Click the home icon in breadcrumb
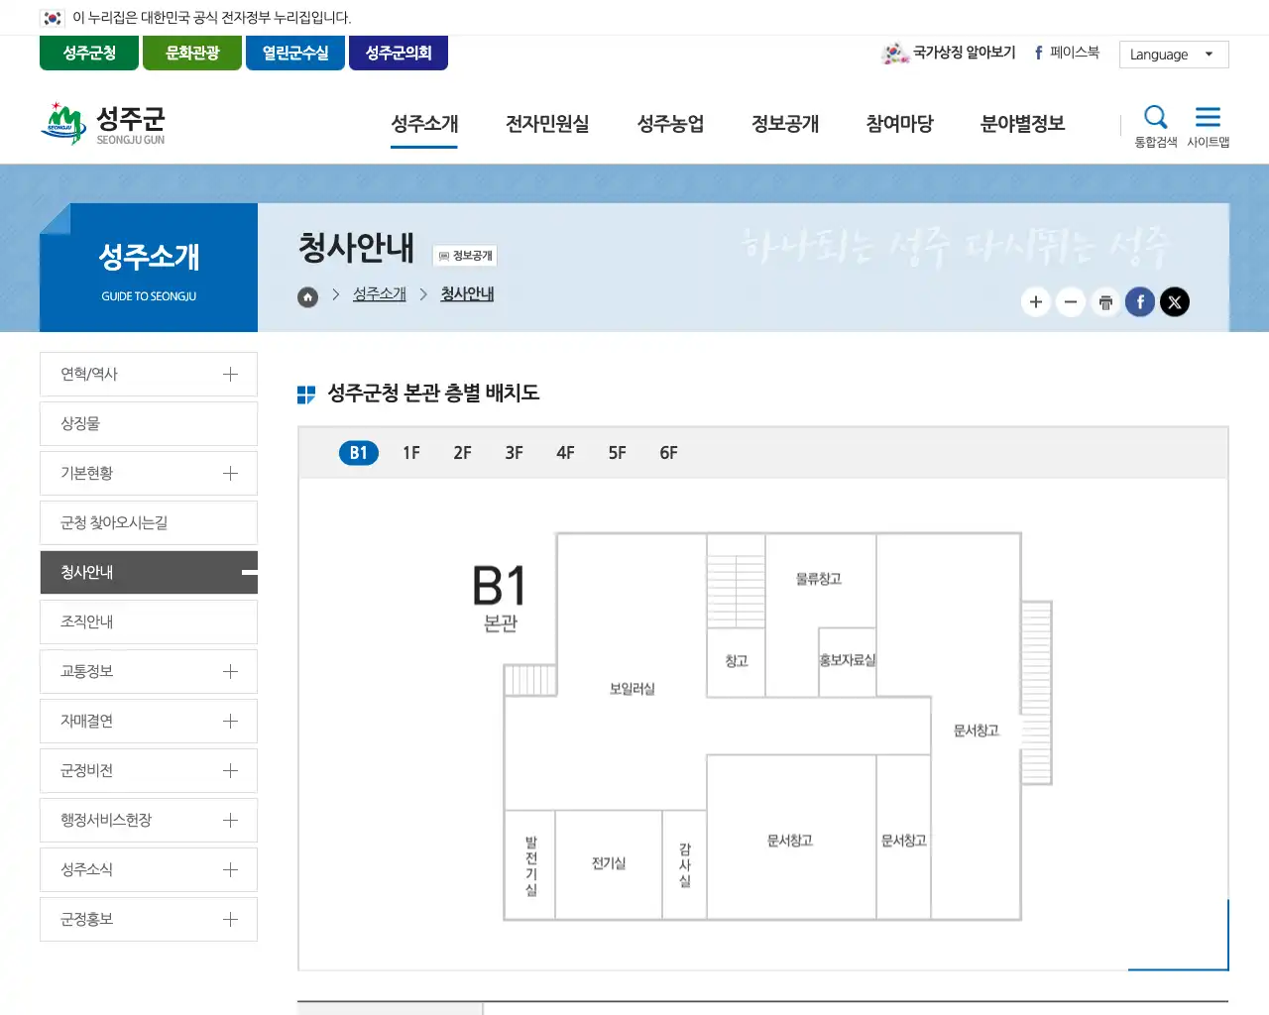Image resolution: width=1269 pixels, height=1015 pixels. point(308,296)
